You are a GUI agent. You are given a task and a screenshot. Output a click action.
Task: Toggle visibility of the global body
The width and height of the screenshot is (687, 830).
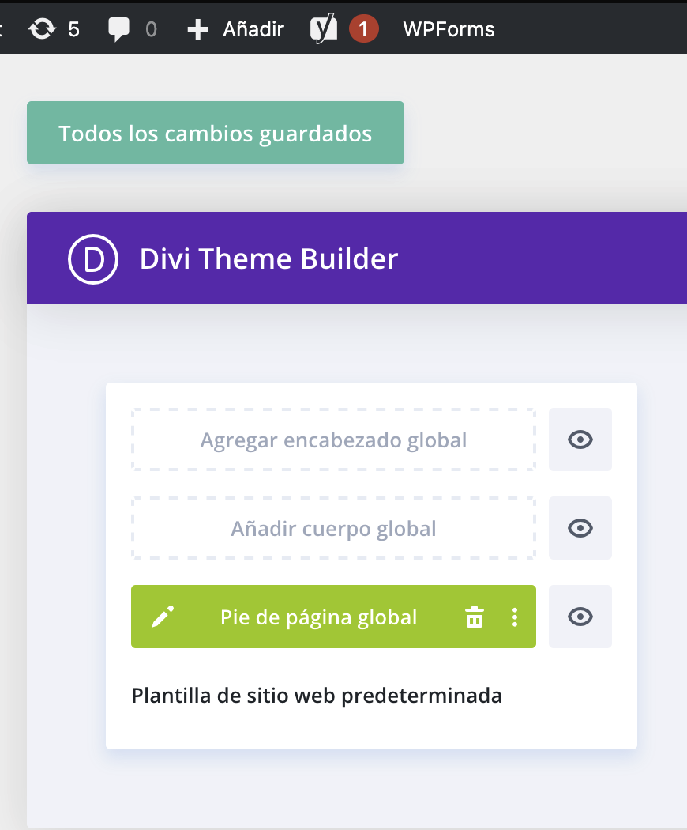(580, 528)
